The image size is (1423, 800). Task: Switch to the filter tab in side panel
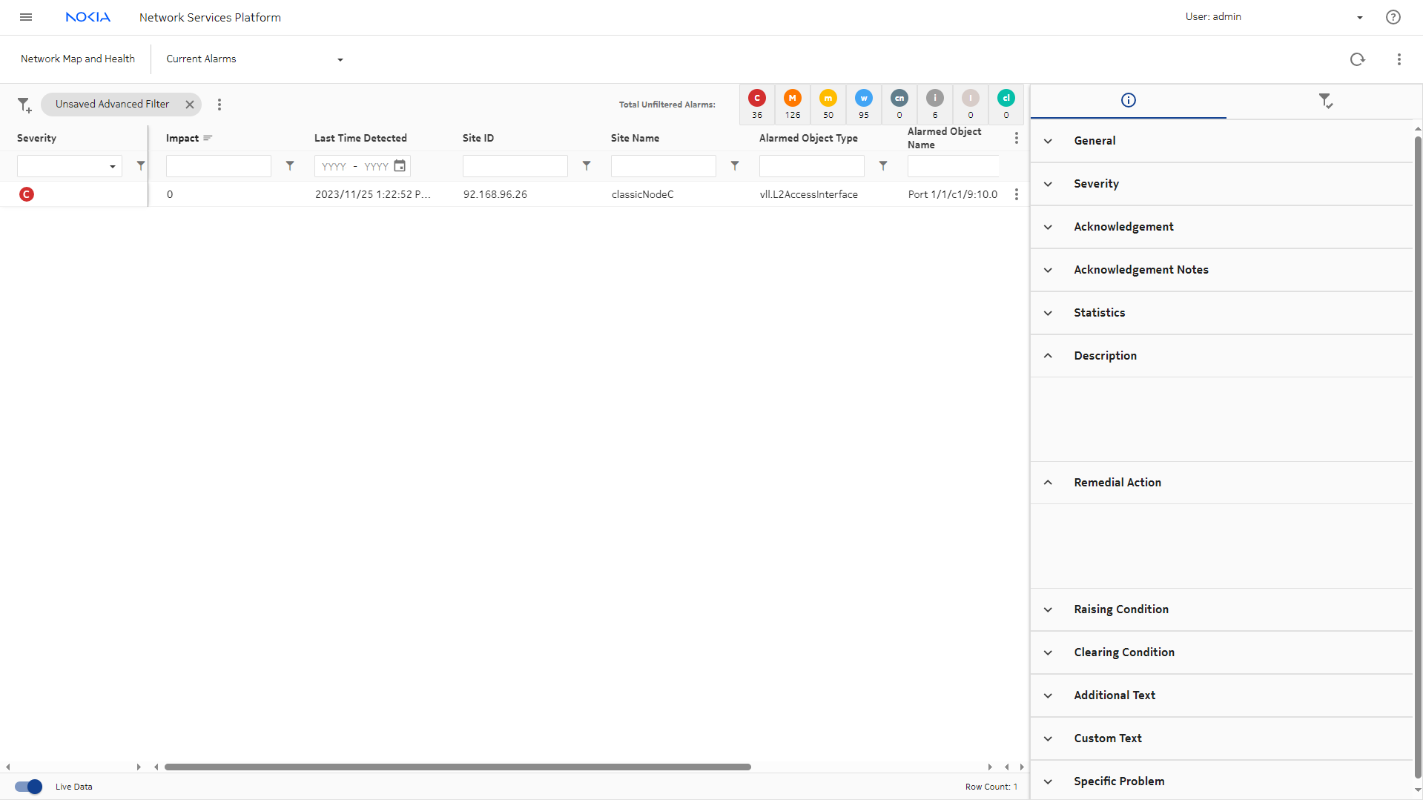click(x=1325, y=100)
